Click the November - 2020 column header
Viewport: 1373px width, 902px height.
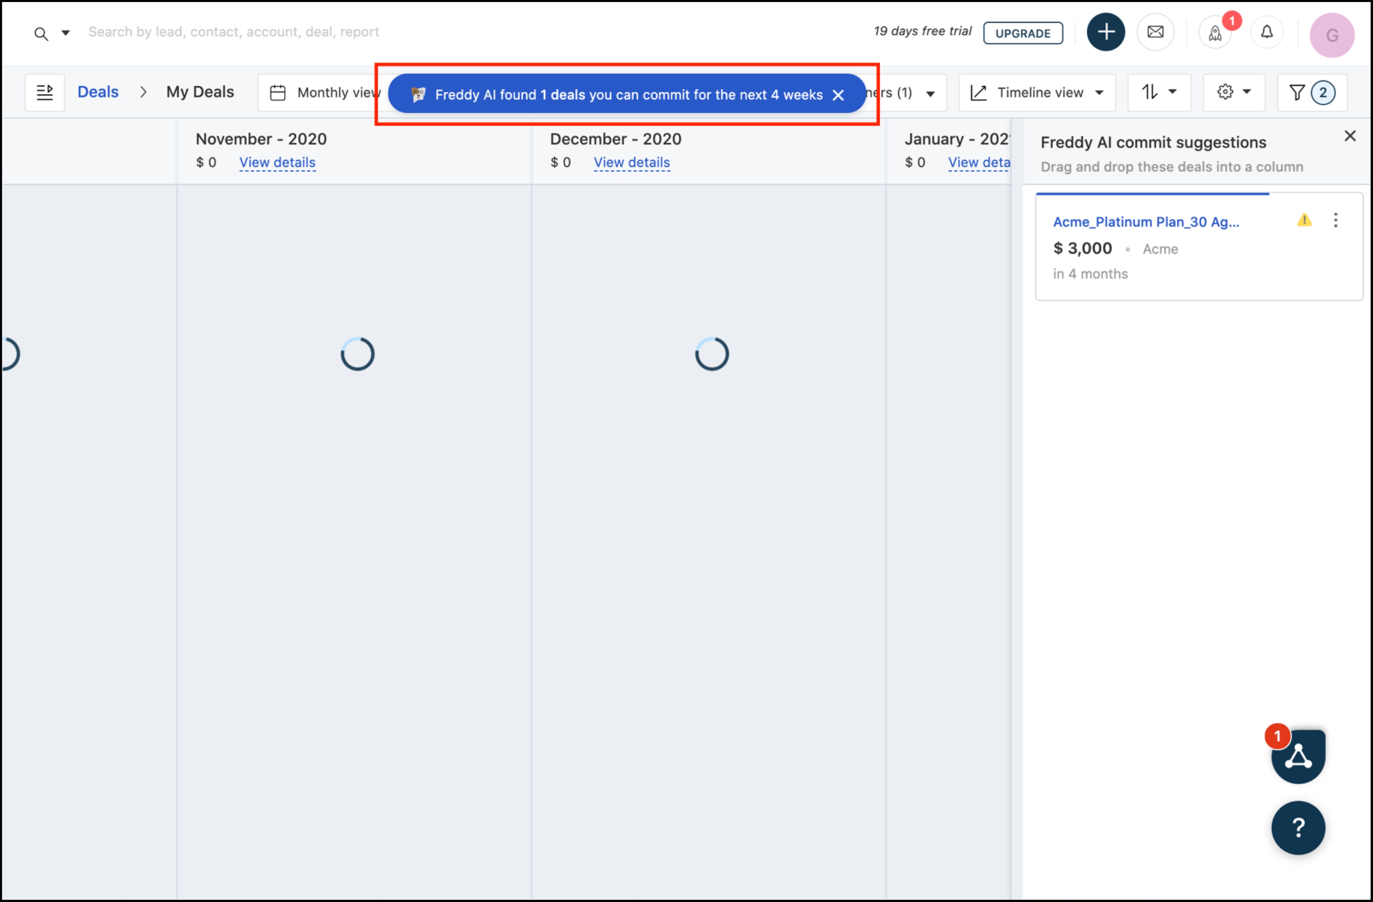click(261, 139)
